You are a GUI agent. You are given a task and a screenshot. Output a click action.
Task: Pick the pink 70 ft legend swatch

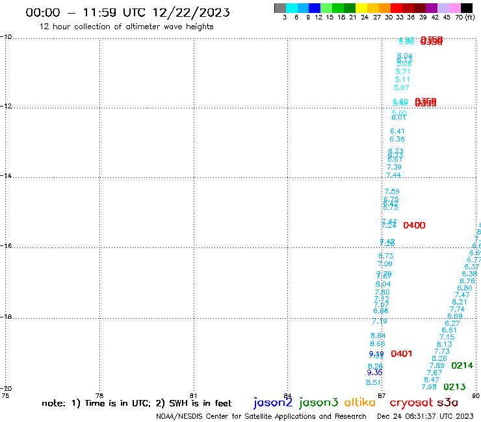tap(455, 8)
